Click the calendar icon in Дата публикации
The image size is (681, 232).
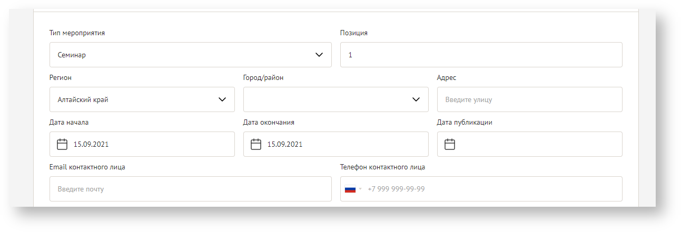point(450,144)
